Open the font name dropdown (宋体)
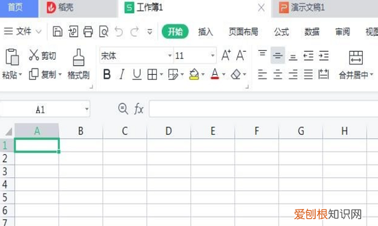This screenshot has height=226, width=378. click(169, 55)
